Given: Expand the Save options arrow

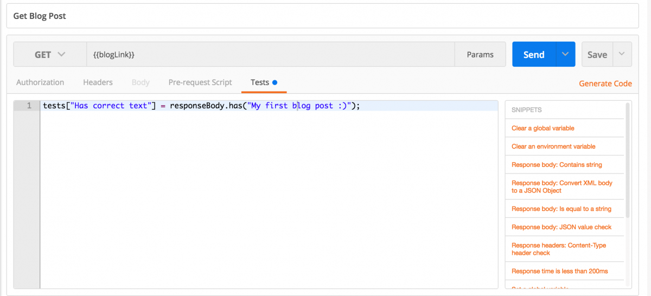Looking at the screenshot, I should point(622,54).
